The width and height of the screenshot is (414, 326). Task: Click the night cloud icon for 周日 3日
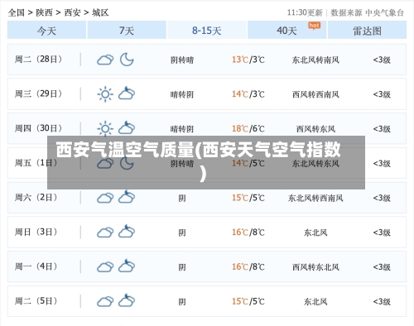127,231
